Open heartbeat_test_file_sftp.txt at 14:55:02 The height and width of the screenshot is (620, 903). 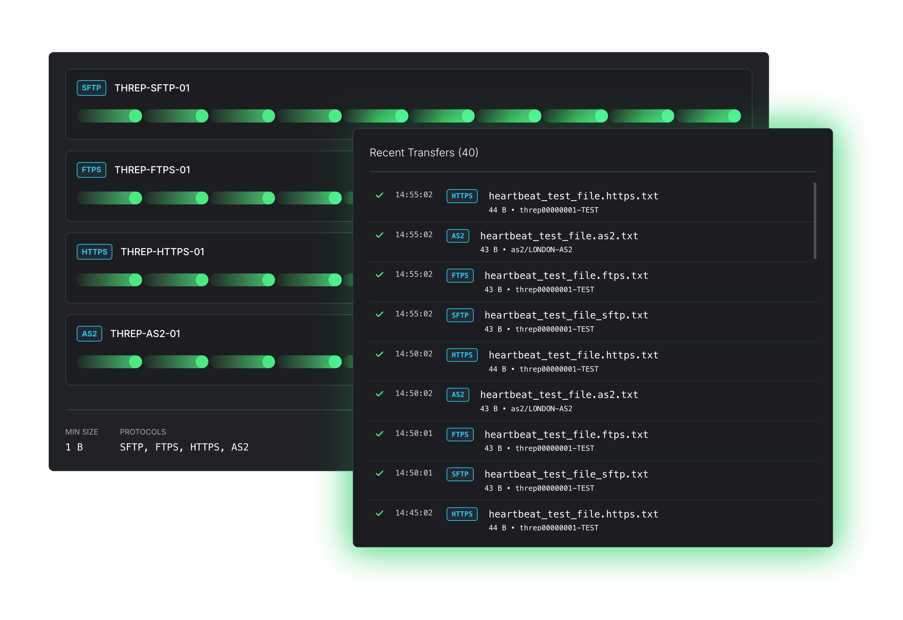(x=566, y=315)
